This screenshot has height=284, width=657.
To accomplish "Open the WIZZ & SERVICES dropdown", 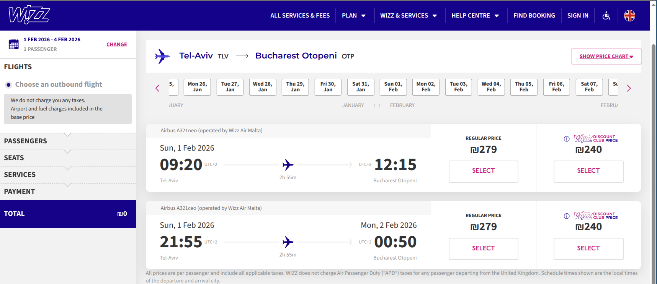I will tap(408, 16).
